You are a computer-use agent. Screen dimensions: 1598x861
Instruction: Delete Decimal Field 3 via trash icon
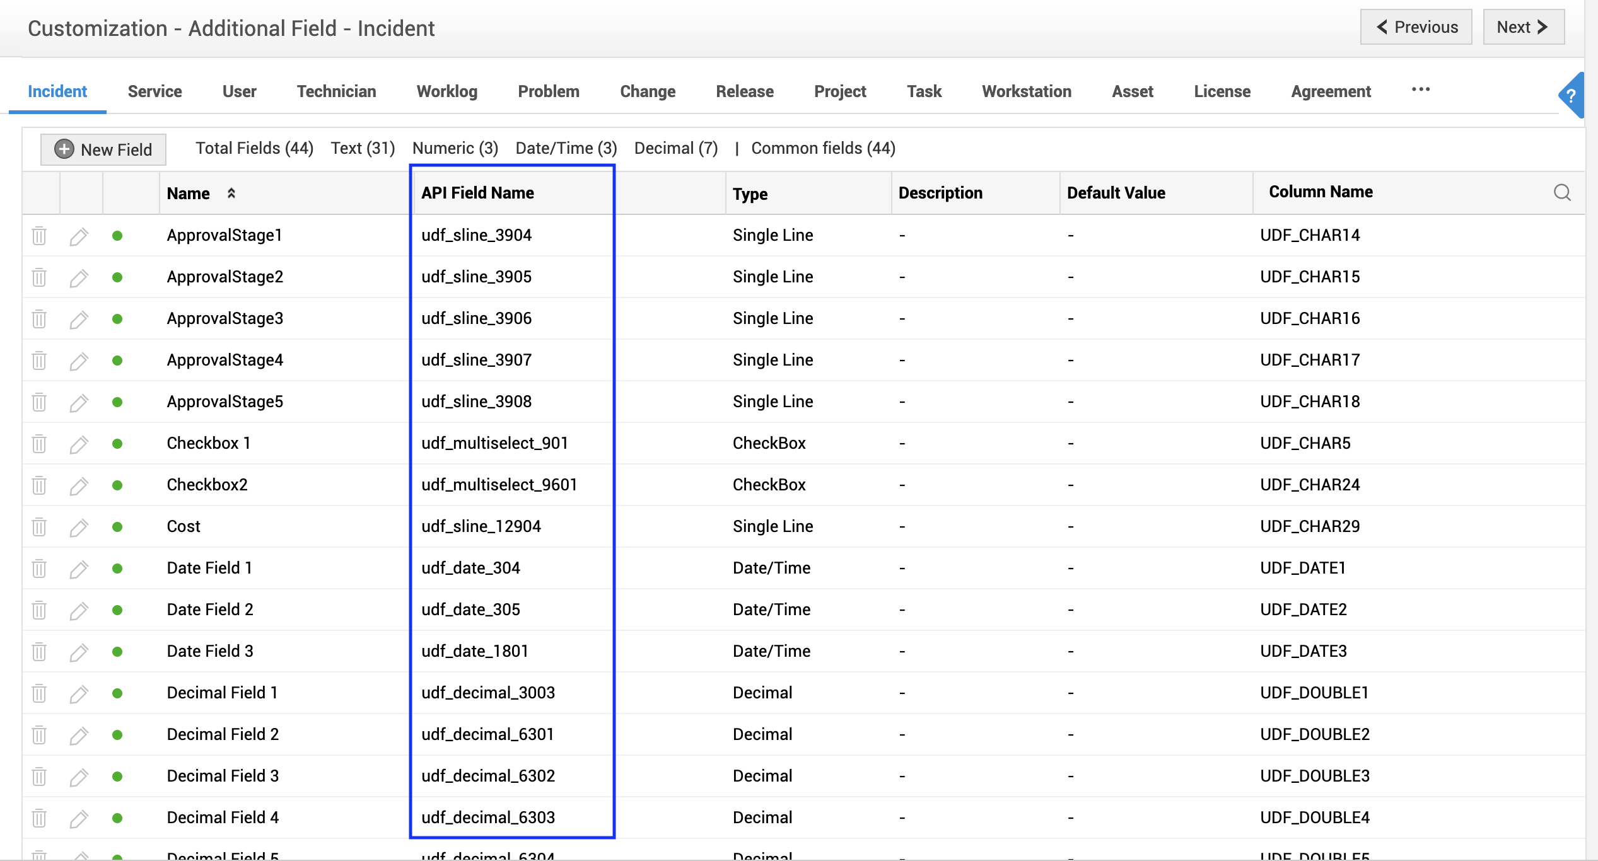point(39,777)
